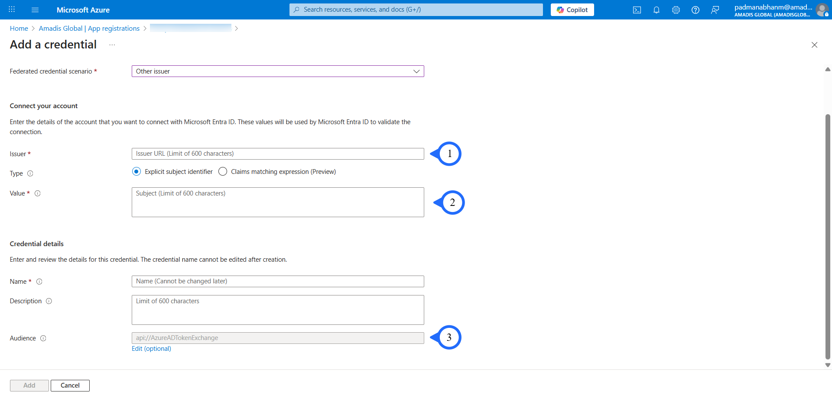Viewport: 832px width, 401px height.
Task: Select Claims matching expression (Preview) option
Action: [x=223, y=172]
